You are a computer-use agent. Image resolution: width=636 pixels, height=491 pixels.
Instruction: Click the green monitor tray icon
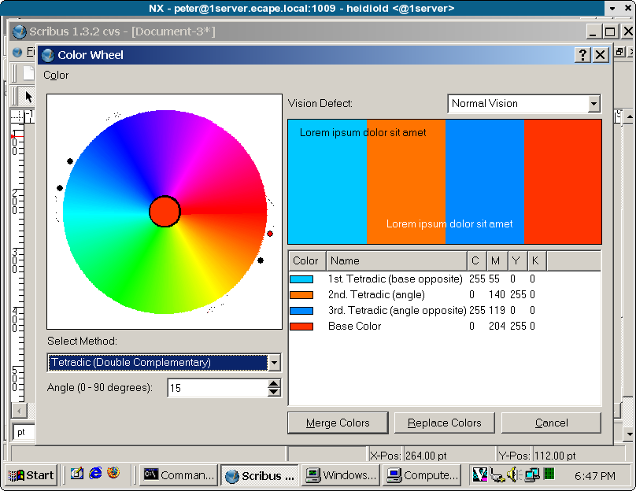[549, 474]
